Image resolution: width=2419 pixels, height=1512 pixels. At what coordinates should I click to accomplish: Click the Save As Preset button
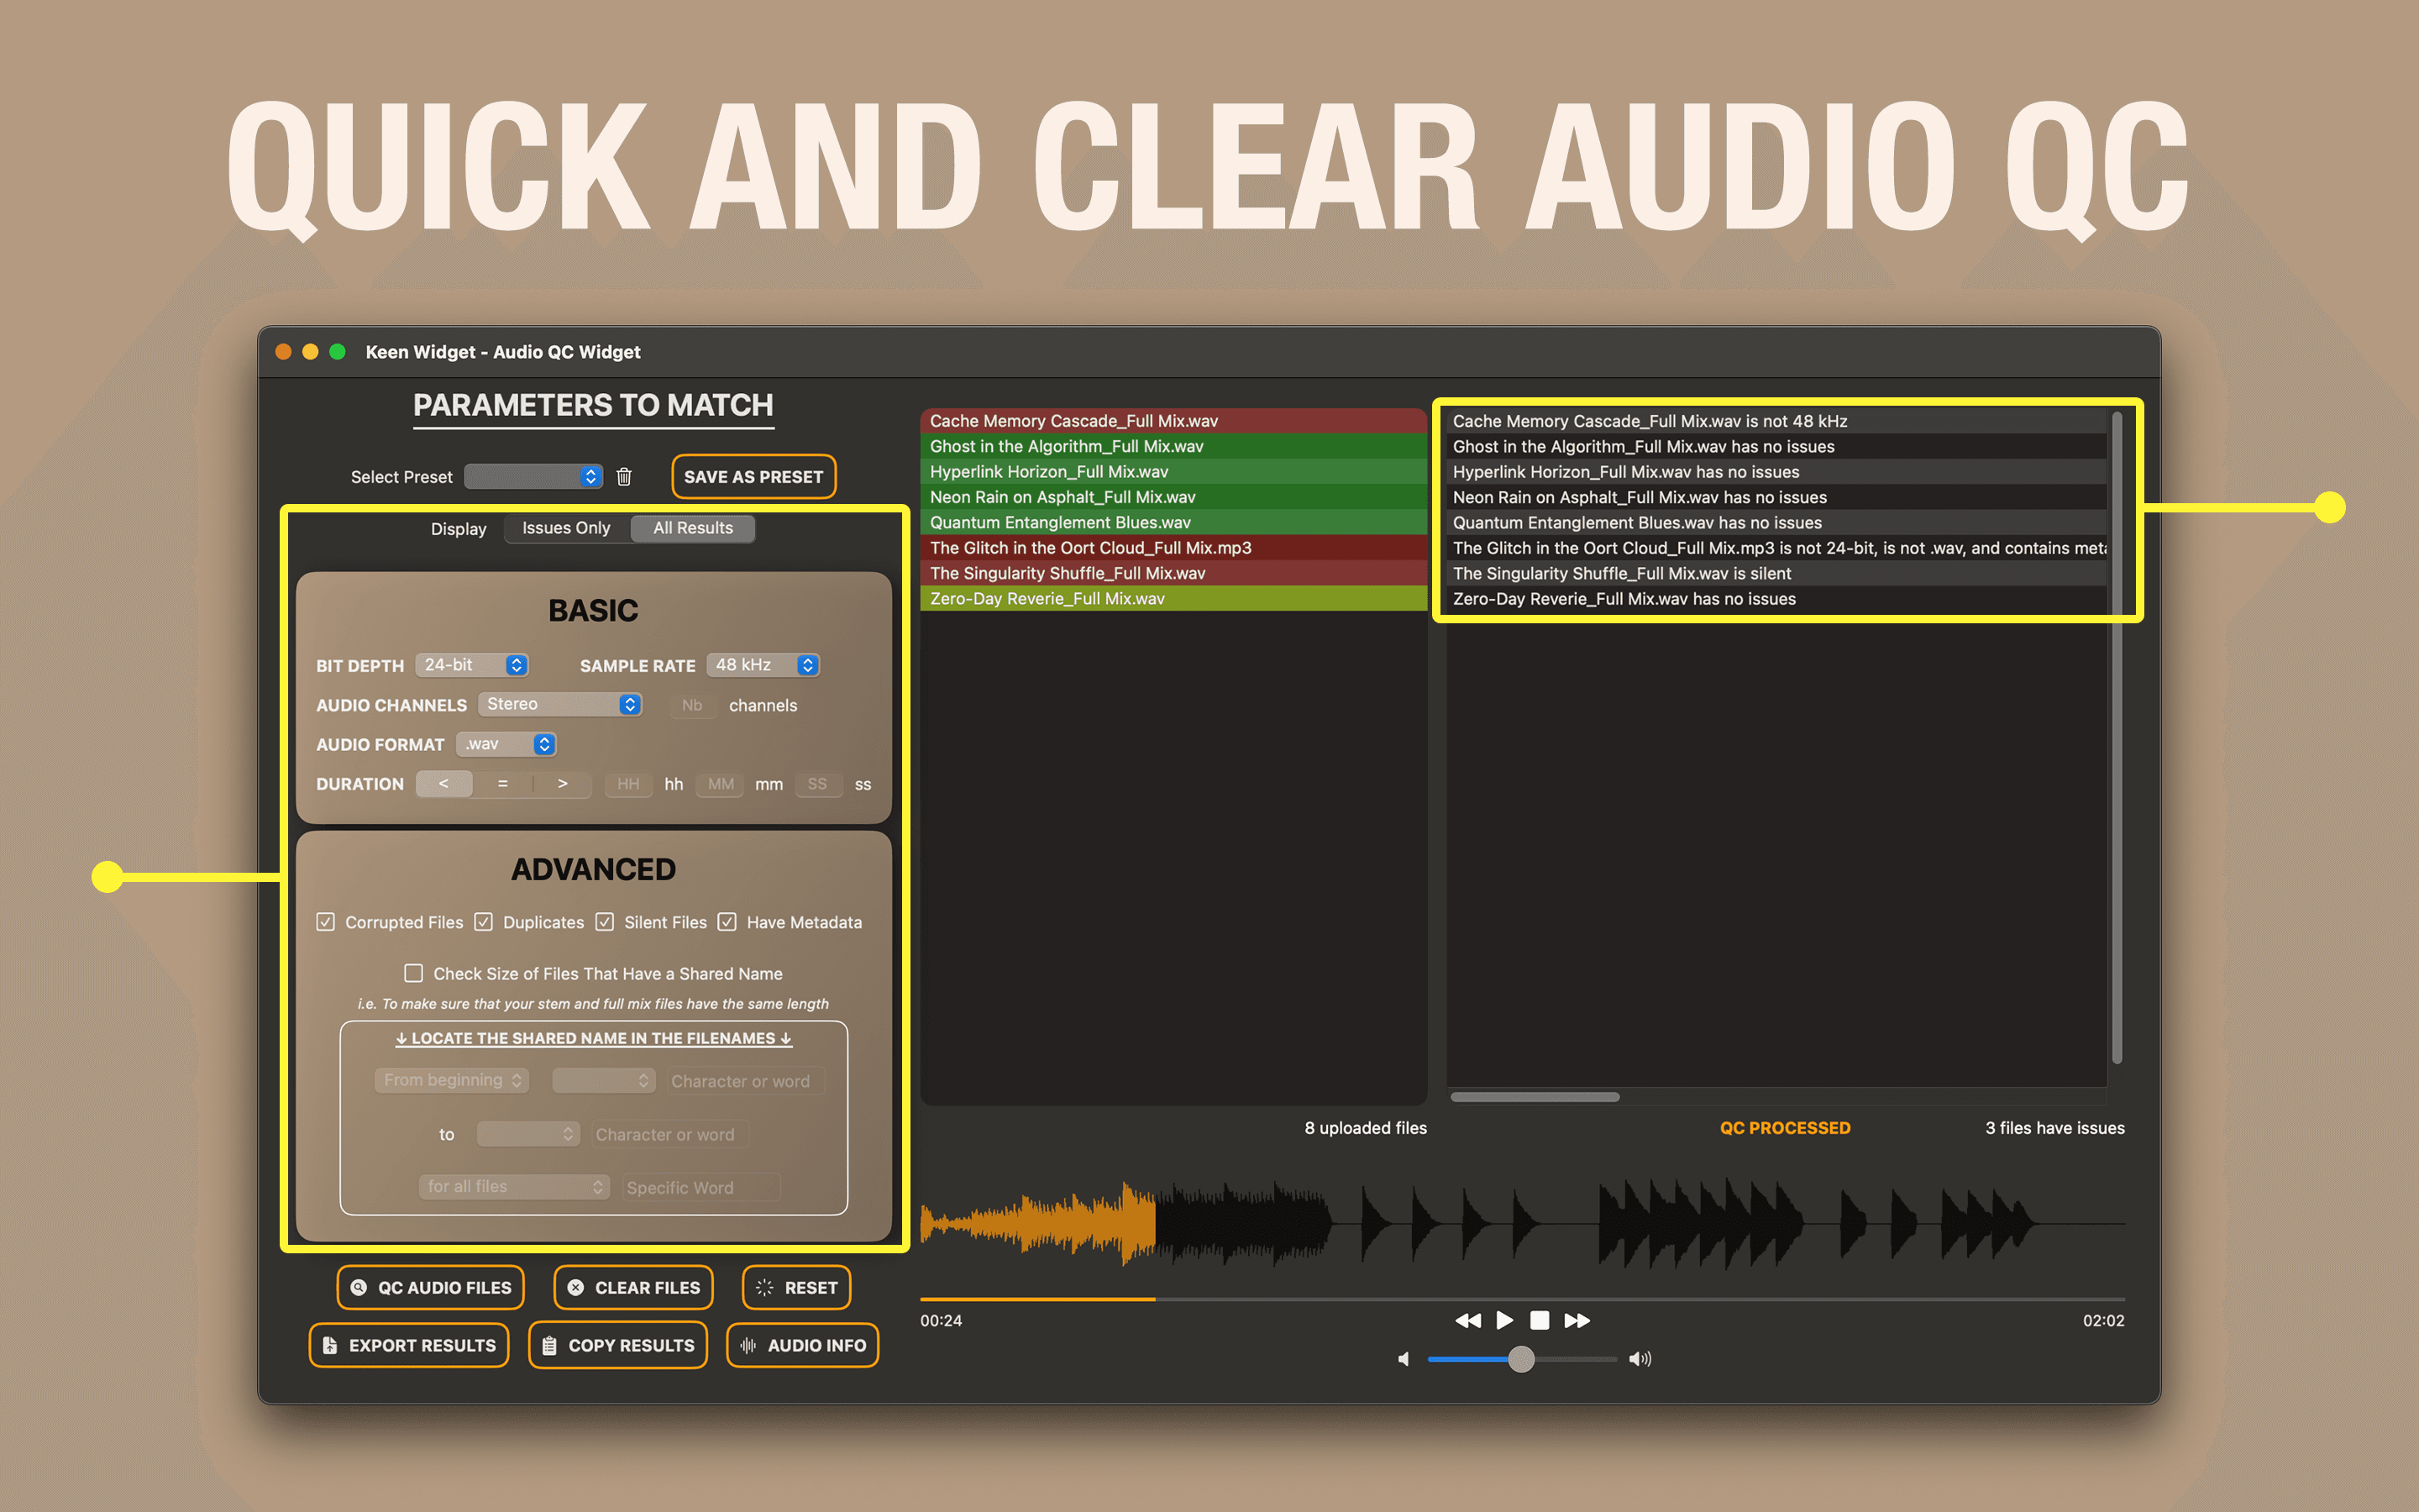[x=753, y=477]
